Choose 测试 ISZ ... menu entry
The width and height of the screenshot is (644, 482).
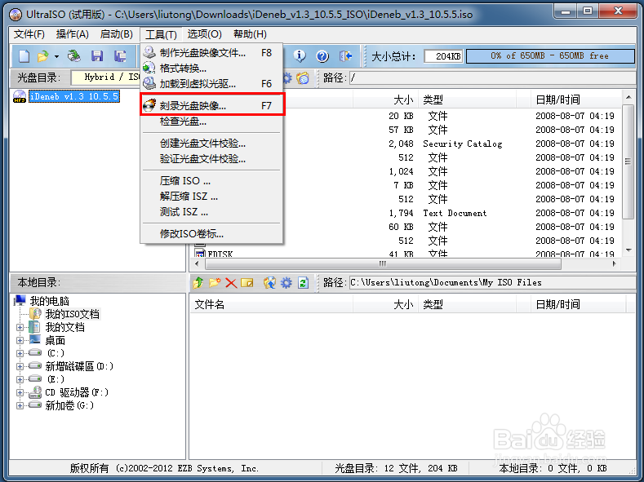click(212, 212)
